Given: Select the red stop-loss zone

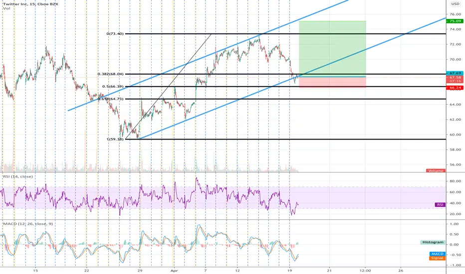Looking at the screenshot, I should 332,82.
